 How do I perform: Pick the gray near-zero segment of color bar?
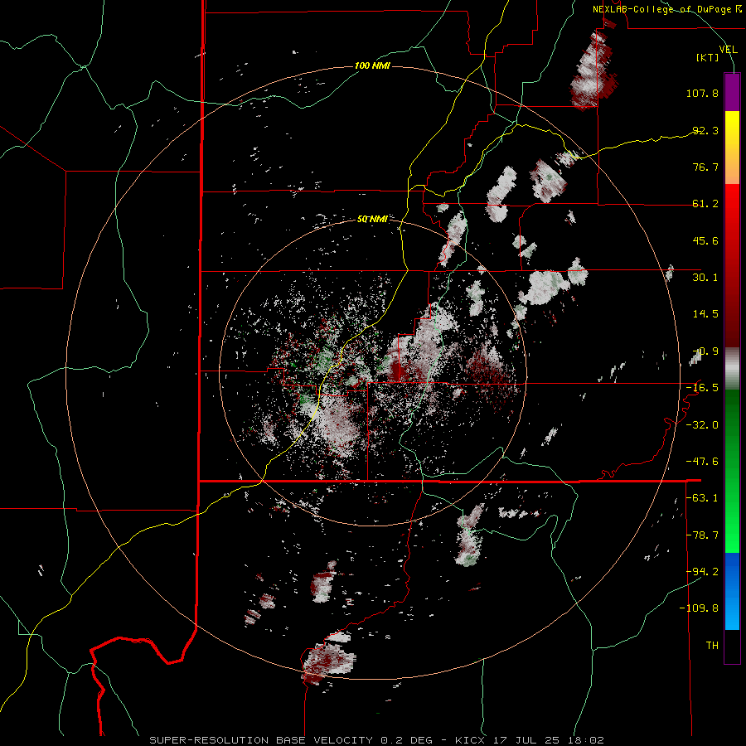[732, 369]
